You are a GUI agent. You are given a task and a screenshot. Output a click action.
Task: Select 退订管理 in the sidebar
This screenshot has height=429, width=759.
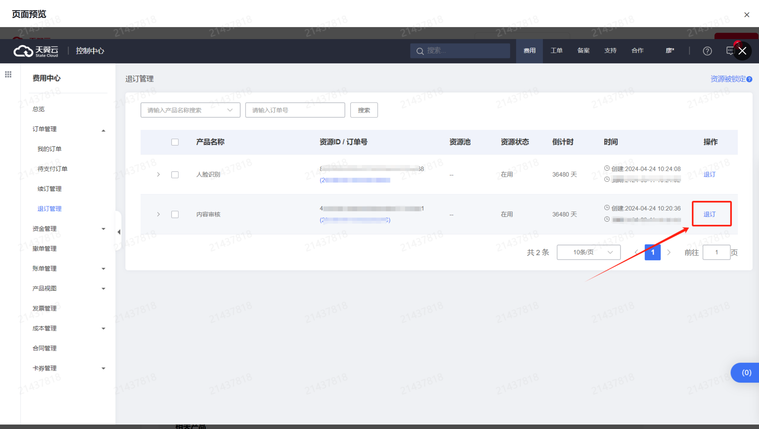[50, 209]
